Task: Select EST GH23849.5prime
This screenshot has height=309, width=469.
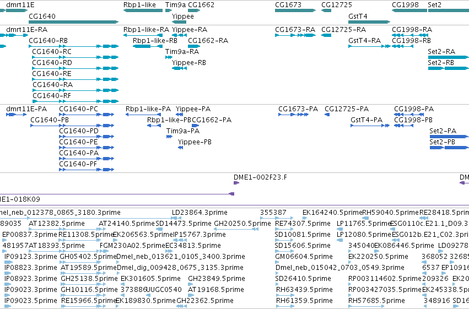Action: point(217,279)
